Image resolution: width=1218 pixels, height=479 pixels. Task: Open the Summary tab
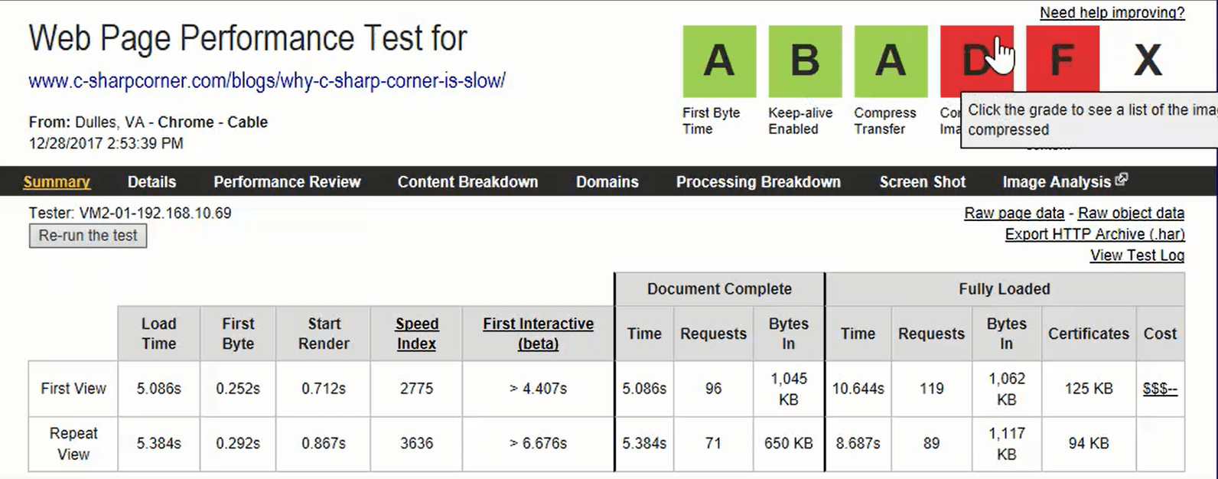click(x=57, y=182)
